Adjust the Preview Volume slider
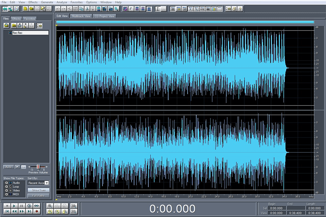 38,167
